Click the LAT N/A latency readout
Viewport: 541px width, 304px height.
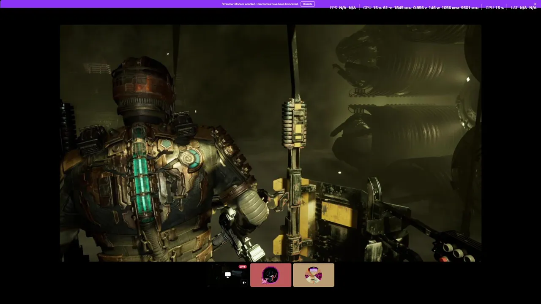click(524, 8)
